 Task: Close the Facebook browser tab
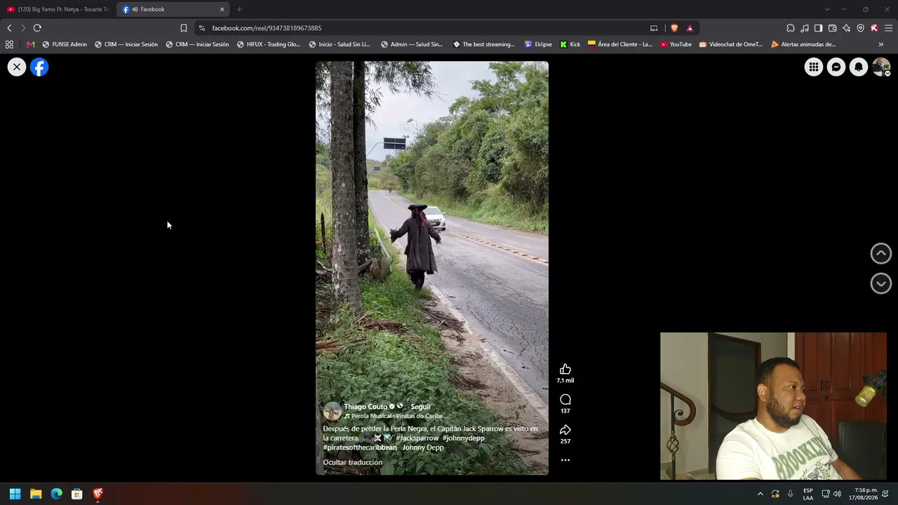pyautogui.click(x=222, y=9)
